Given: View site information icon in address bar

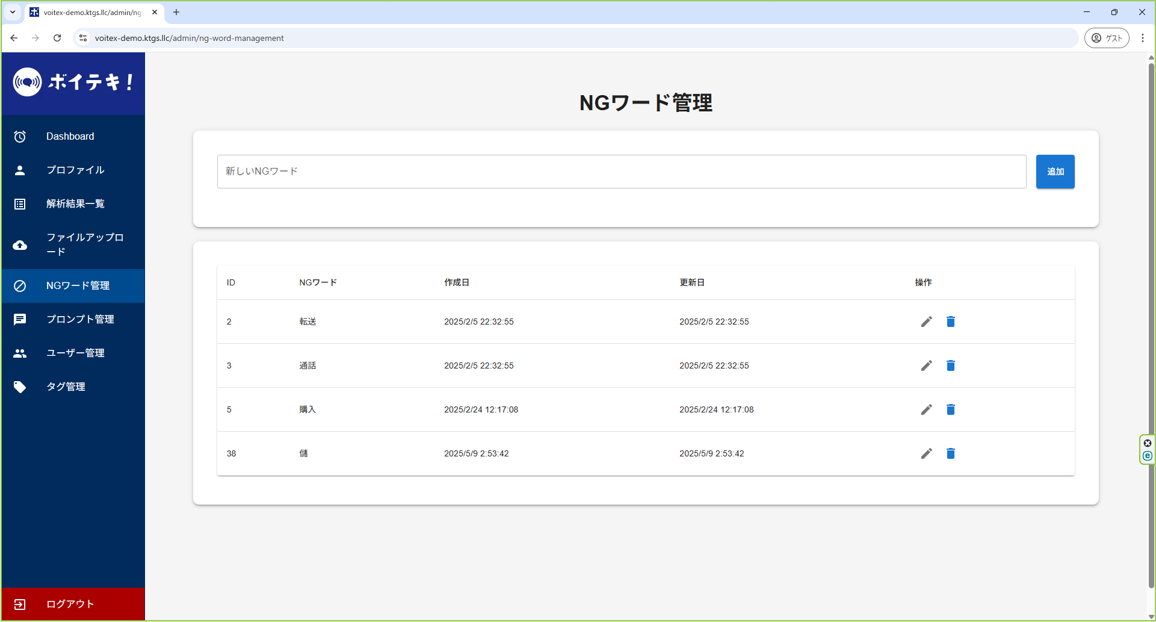Looking at the screenshot, I should click(83, 38).
